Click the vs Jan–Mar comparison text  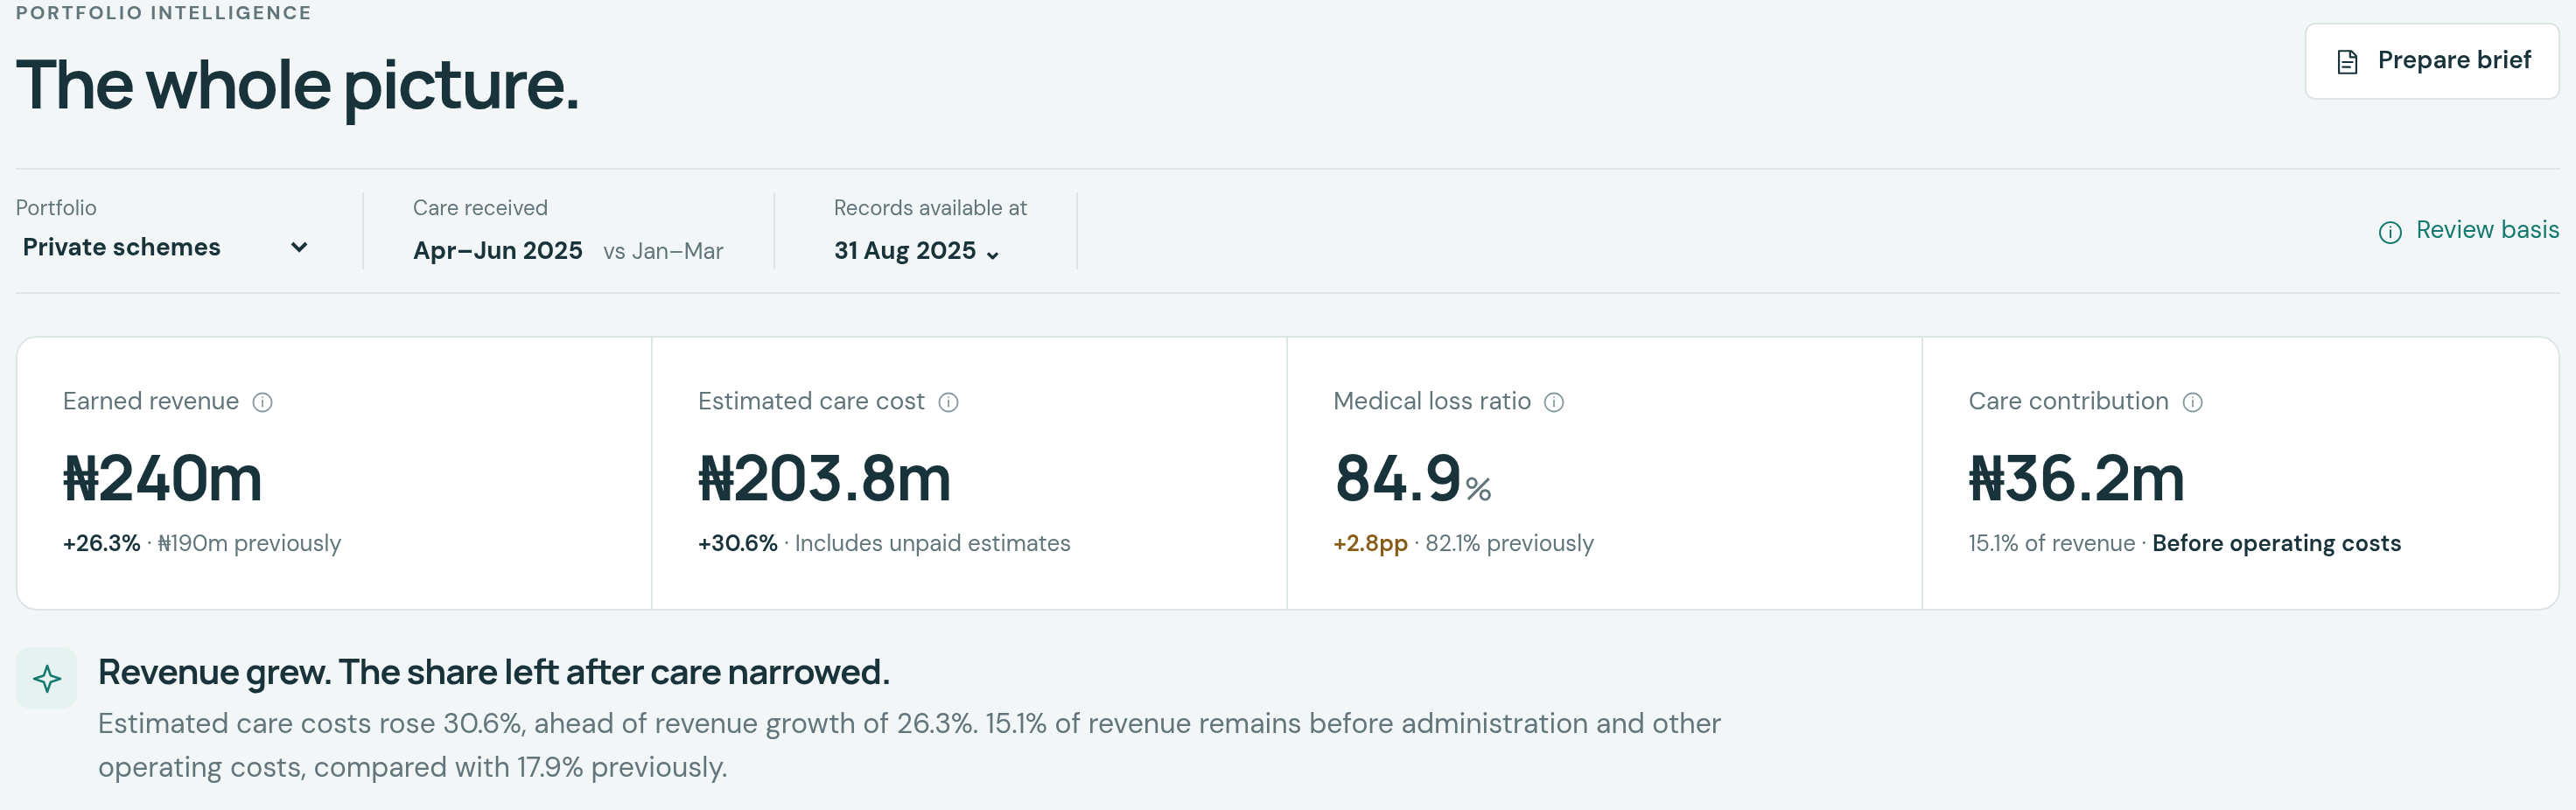(x=663, y=251)
